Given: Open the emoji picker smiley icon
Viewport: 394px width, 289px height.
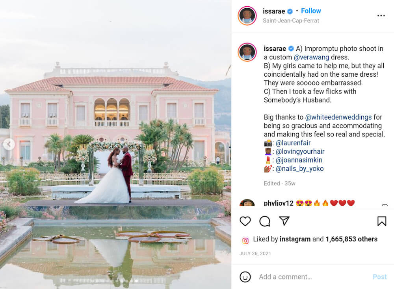Looking at the screenshot, I should point(245,277).
